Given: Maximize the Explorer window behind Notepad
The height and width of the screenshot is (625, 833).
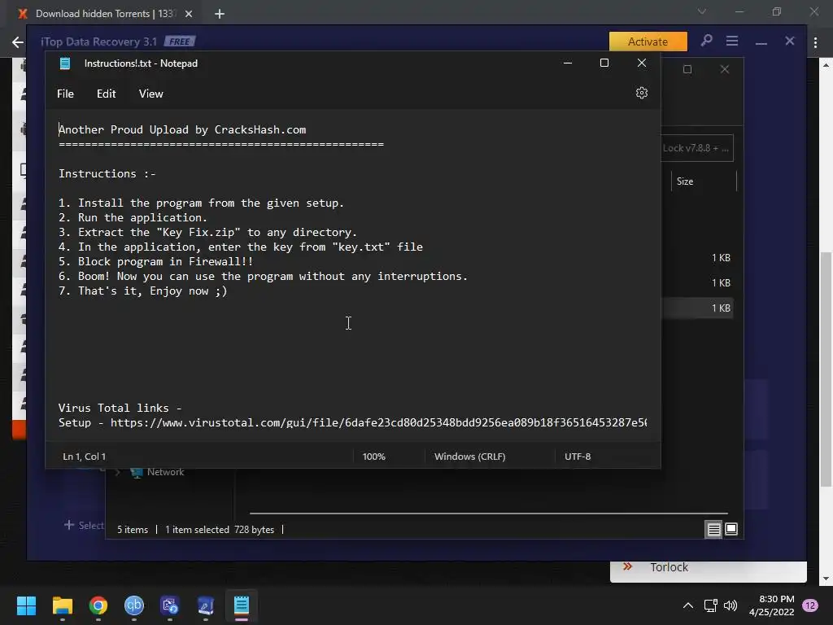Looking at the screenshot, I should point(687,70).
